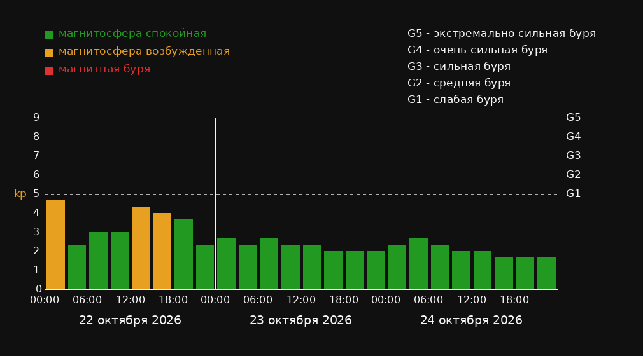
Task: Click the "12:00" time label under 22 октября
Action: 131,300
